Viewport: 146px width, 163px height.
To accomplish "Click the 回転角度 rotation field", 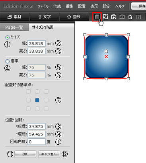I will pos(37,142).
